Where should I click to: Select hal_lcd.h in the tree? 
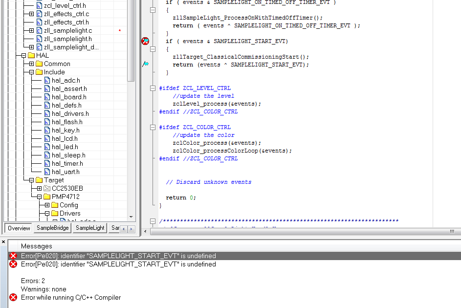pyautogui.click(x=65, y=139)
